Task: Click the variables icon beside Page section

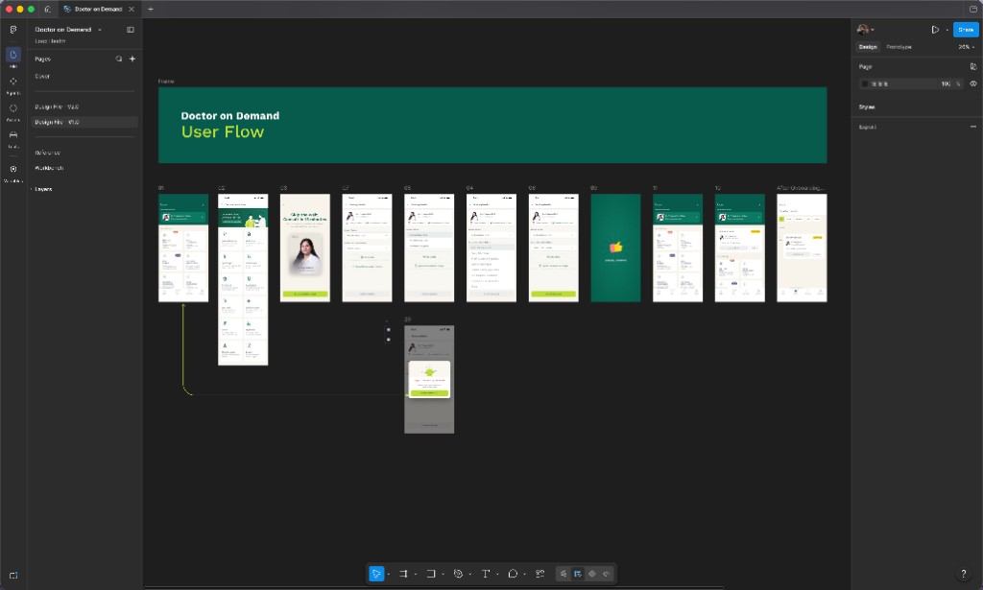Action: (973, 66)
